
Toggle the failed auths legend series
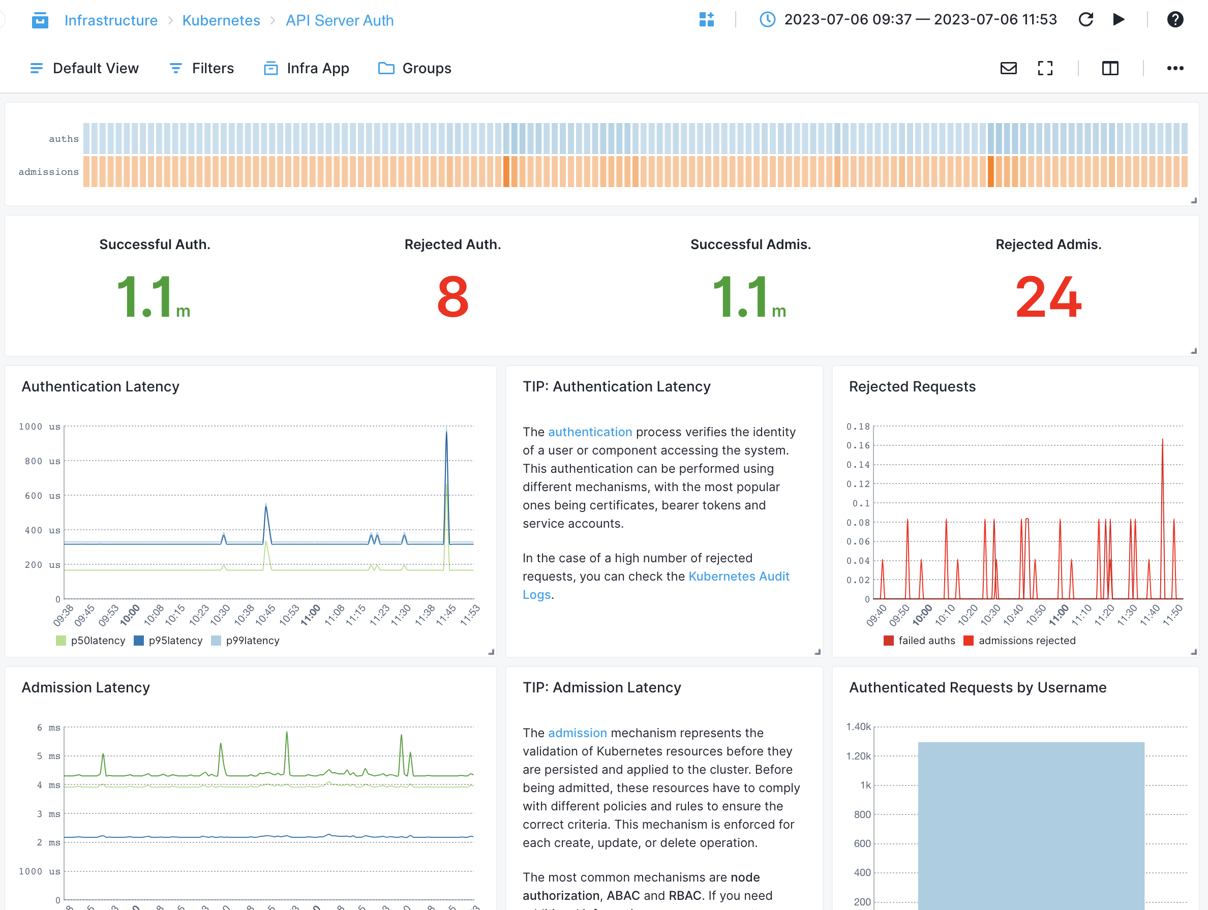(x=920, y=641)
